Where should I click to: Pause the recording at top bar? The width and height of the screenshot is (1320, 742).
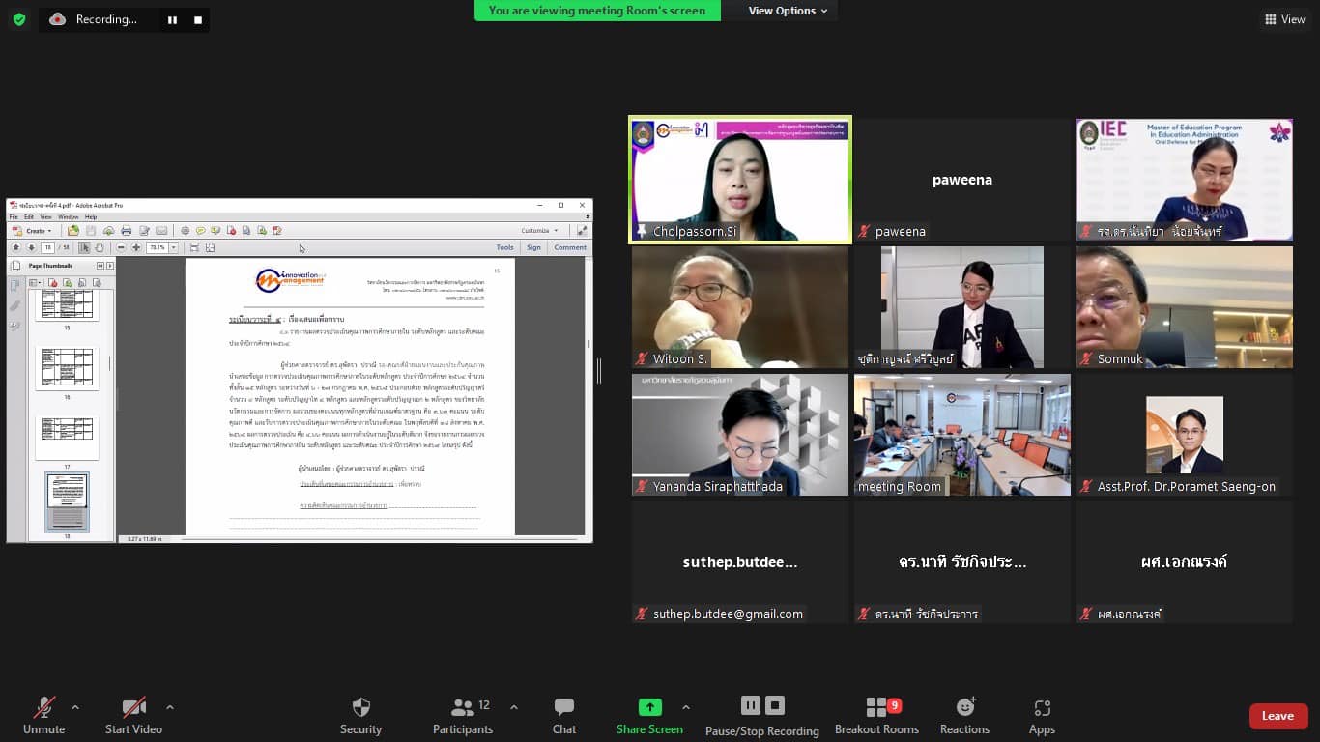point(172,19)
